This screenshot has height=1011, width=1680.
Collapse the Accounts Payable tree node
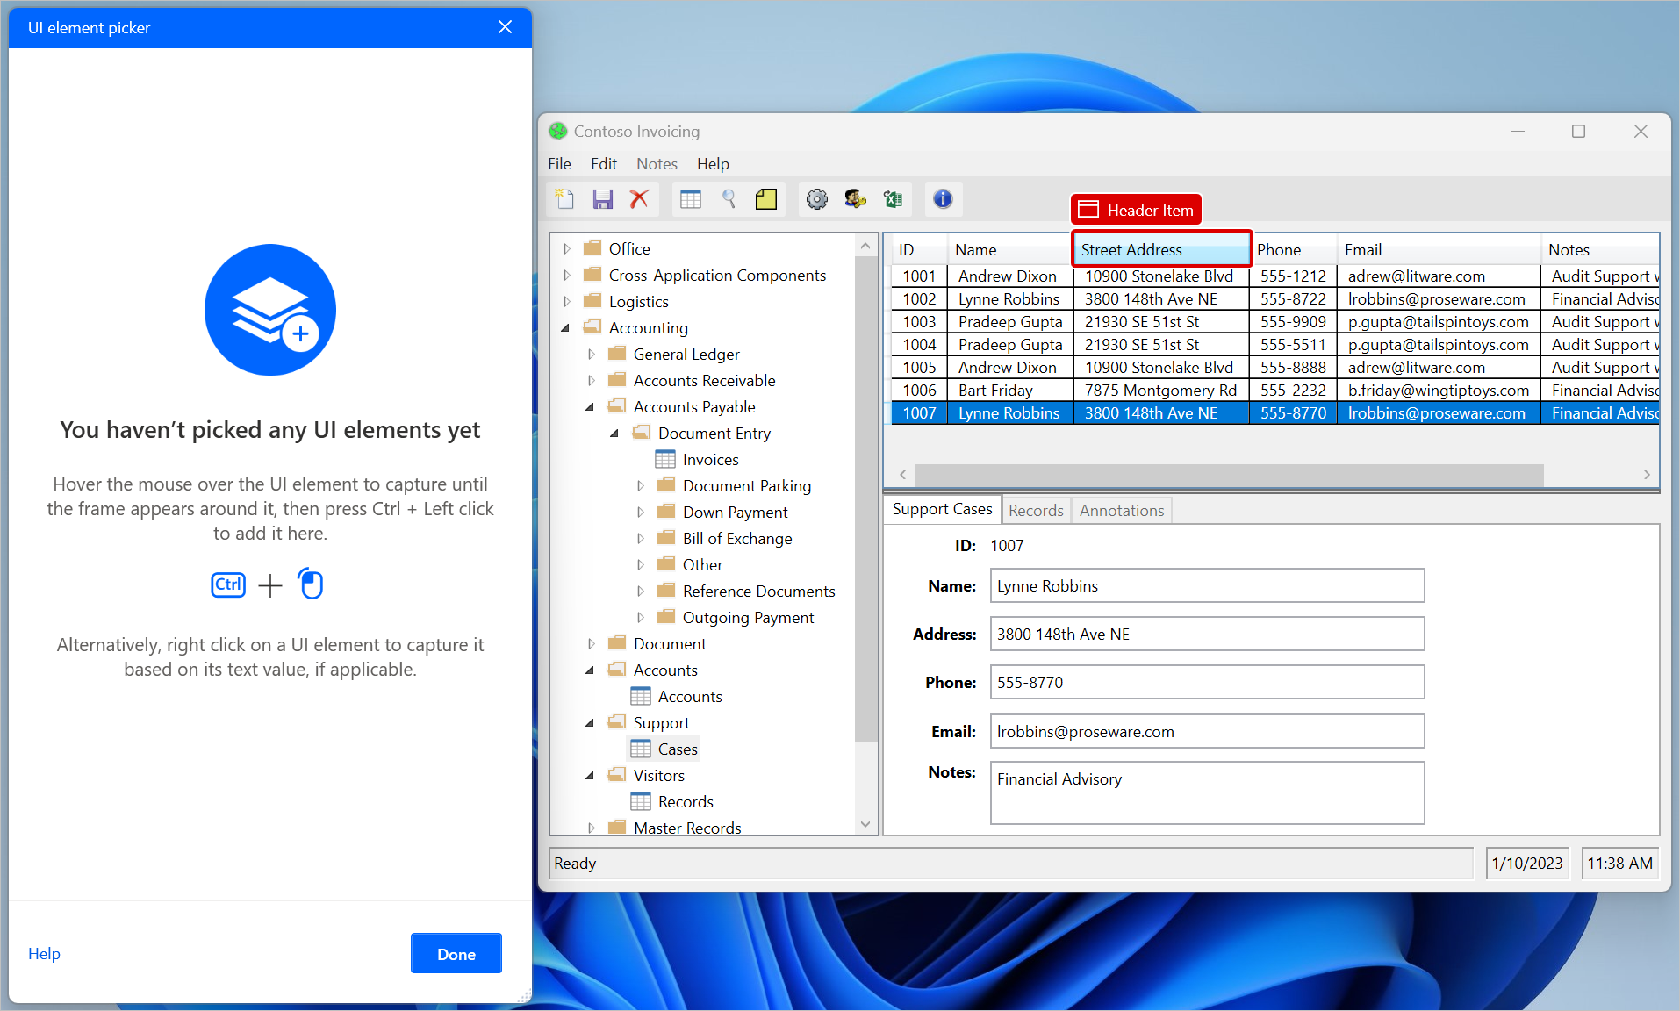591,407
